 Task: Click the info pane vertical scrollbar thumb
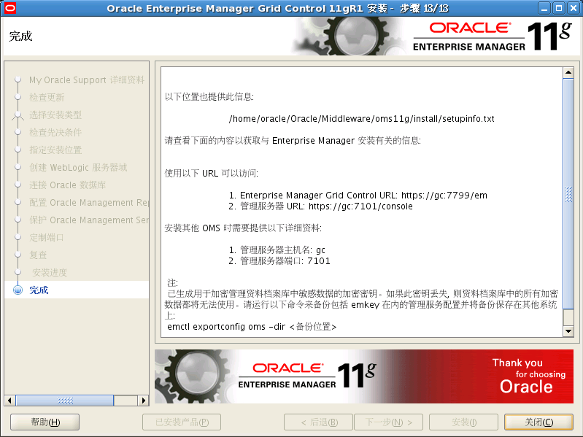tap(568, 193)
